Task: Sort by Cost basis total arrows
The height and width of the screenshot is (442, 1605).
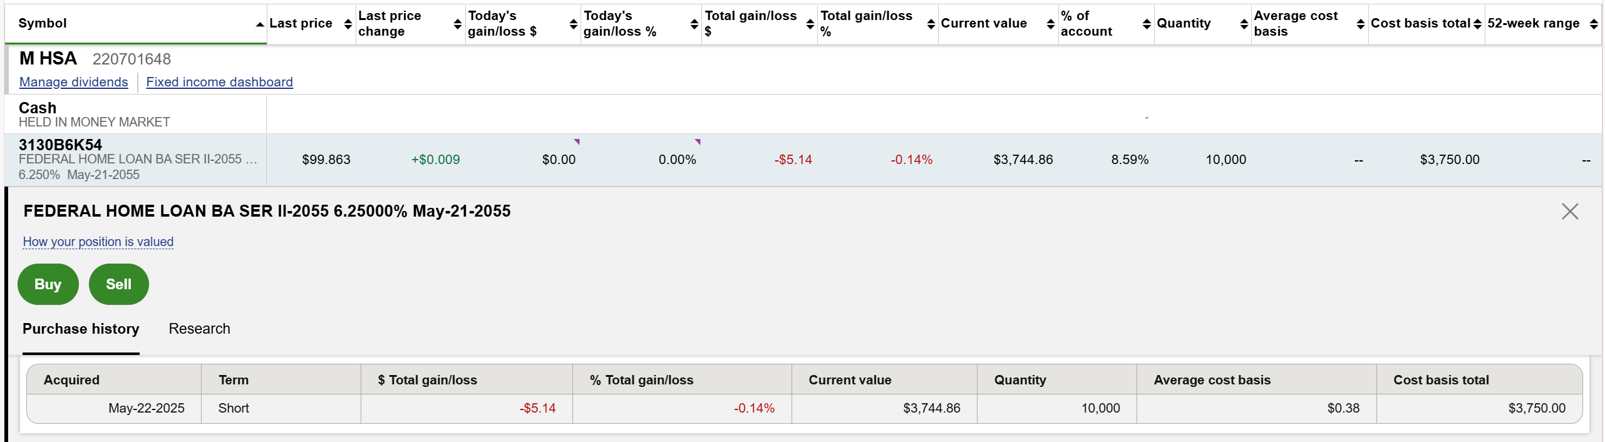Action: click(x=1477, y=24)
